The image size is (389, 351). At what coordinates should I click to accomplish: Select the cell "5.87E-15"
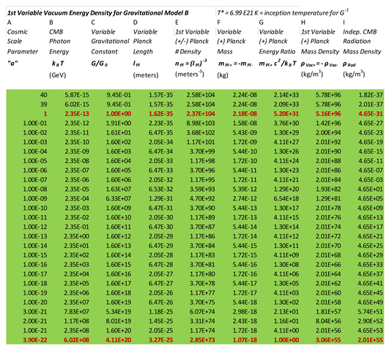pos(77,95)
